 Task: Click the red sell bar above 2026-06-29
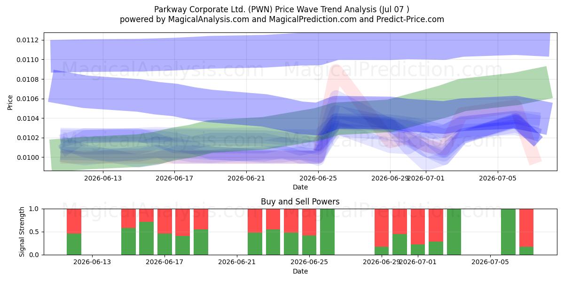click(382, 227)
